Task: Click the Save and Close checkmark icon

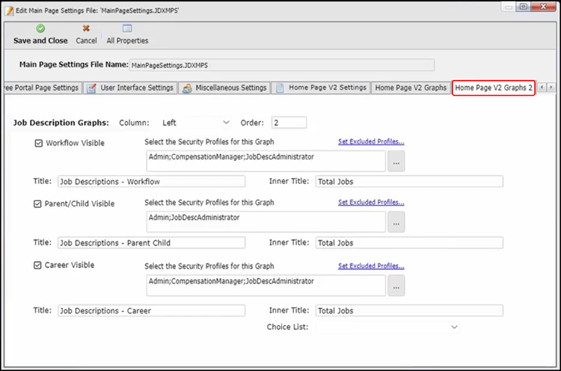Action: (x=40, y=28)
